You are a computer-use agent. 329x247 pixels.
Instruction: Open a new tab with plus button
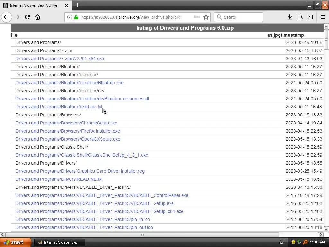pyautogui.click(x=77, y=5)
